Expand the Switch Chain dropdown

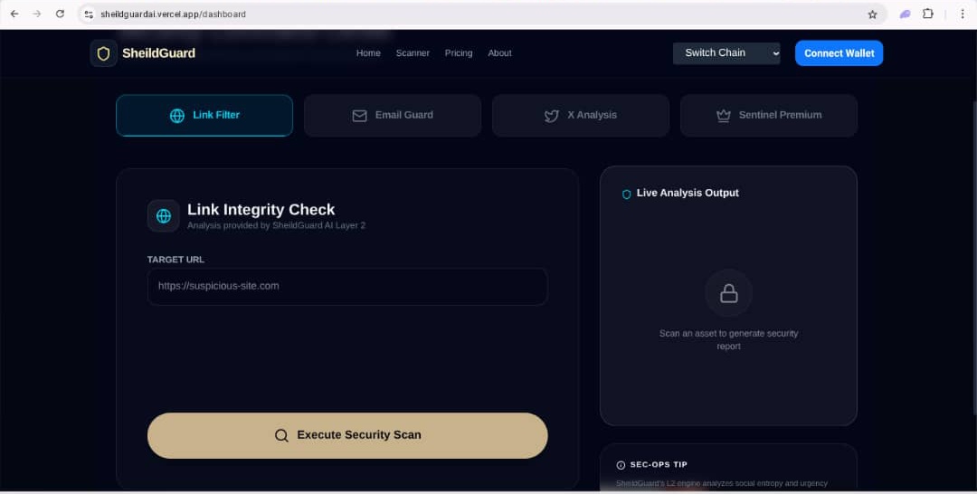tap(726, 53)
